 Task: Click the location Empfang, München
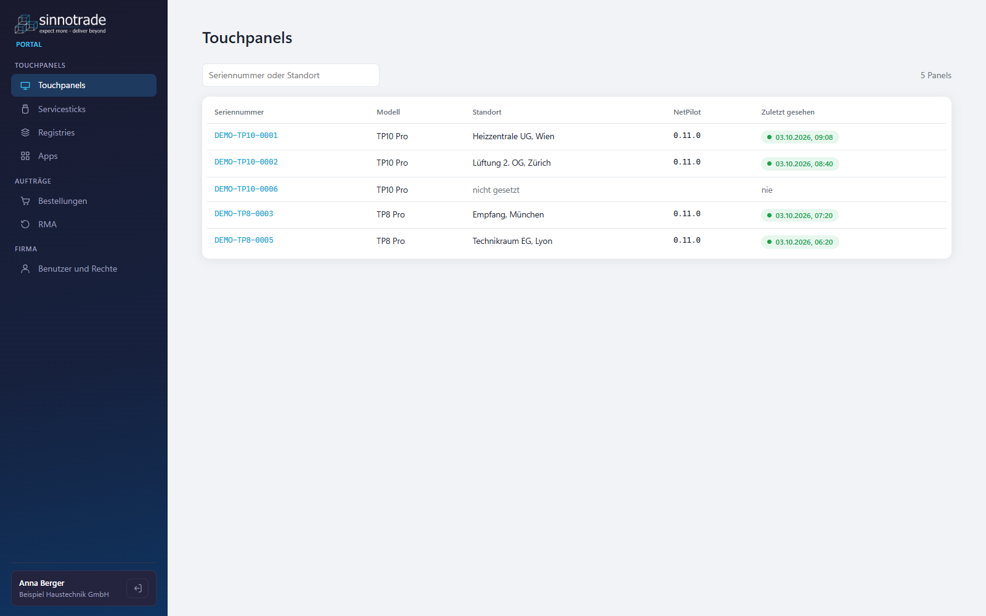click(x=508, y=214)
